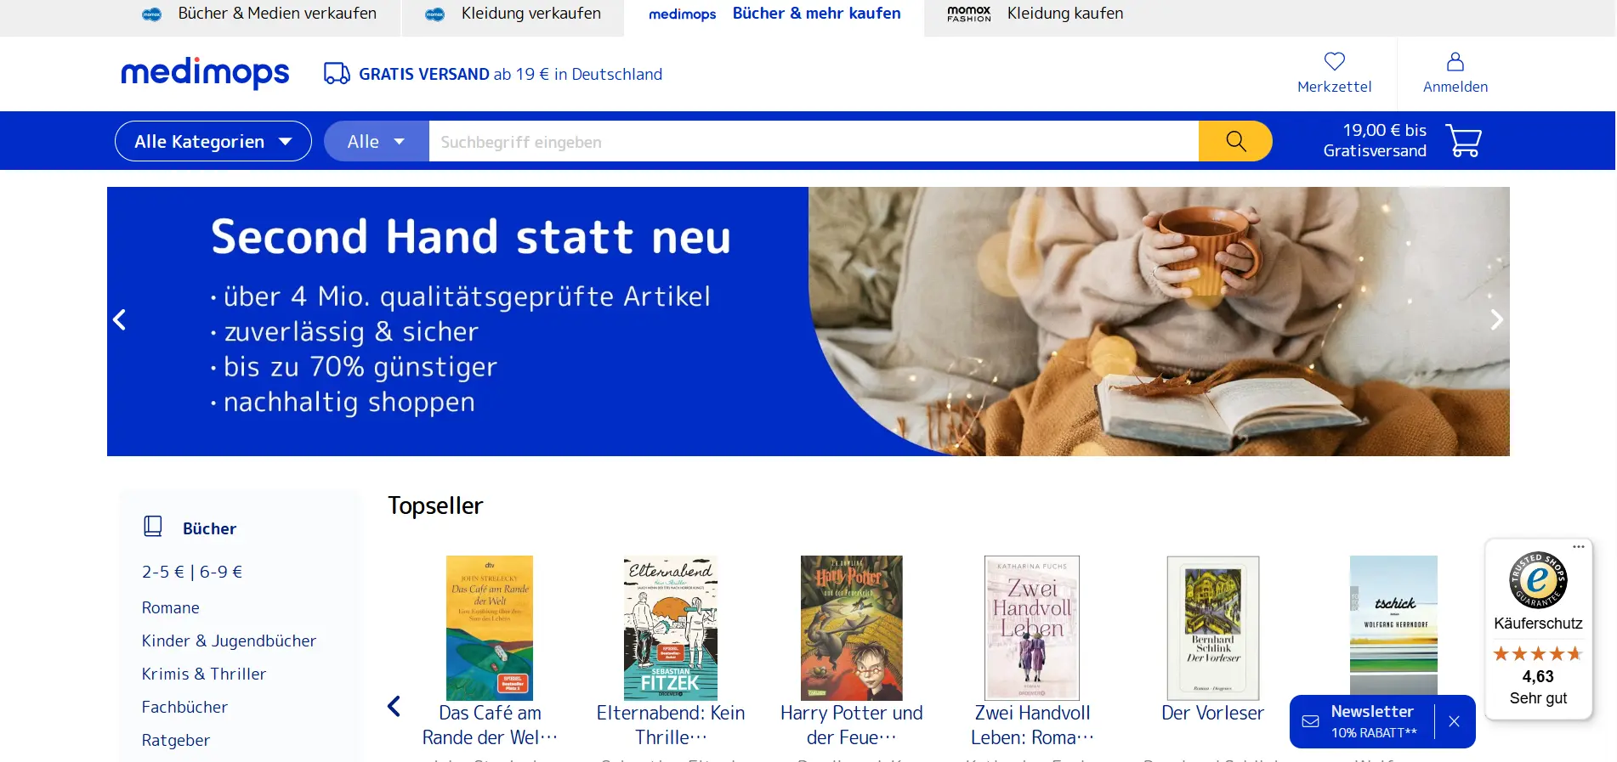Close the Newsletter popup

pos(1454,721)
